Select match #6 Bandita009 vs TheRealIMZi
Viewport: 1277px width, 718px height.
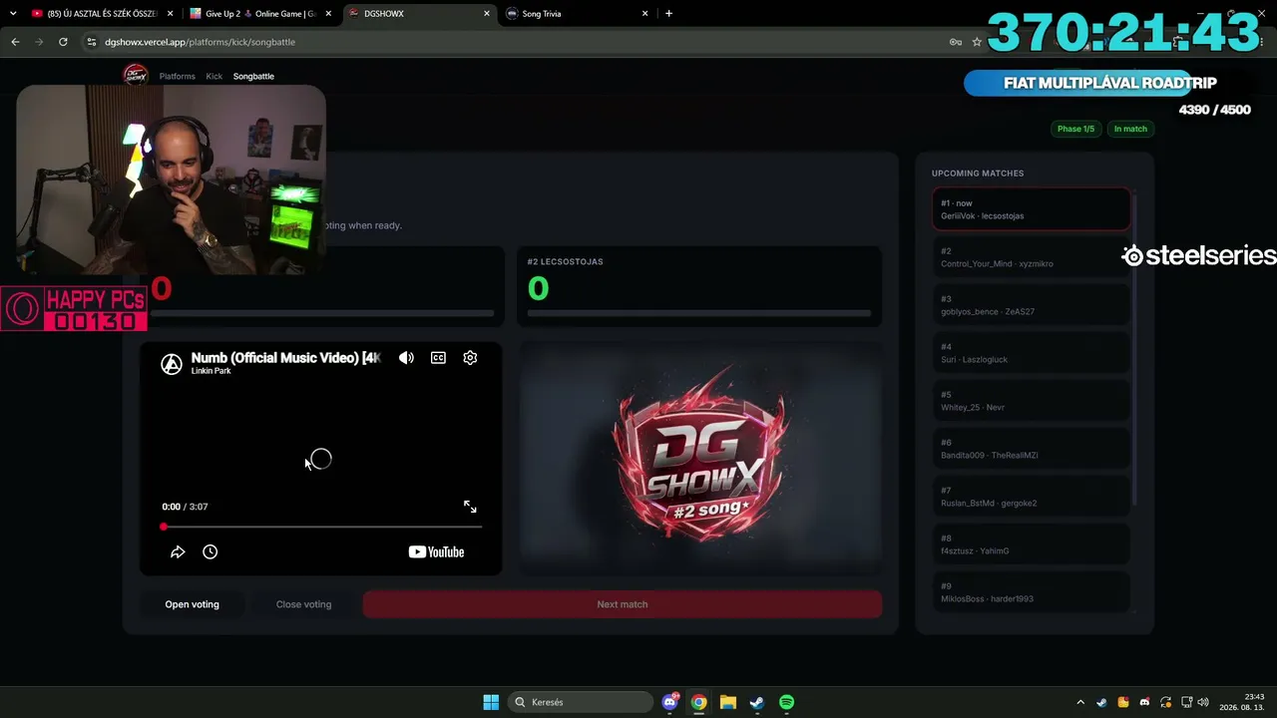click(x=1032, y=449)
